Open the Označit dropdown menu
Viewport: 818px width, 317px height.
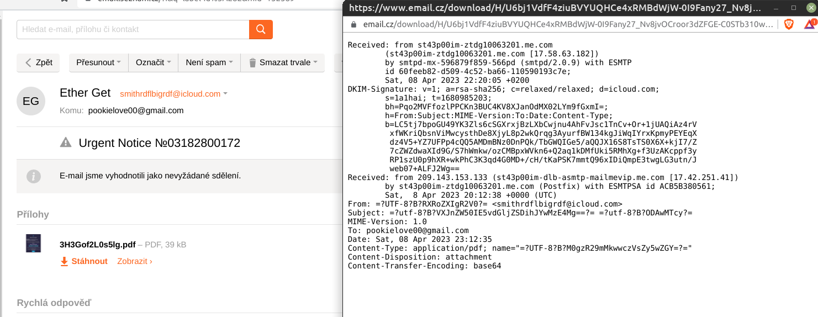click(x=153, y=62)
